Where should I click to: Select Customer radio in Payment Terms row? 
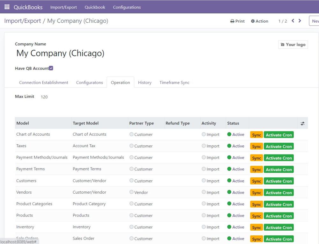click(131, 169)
